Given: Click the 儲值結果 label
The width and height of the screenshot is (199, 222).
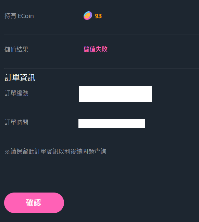Looking at the screenshot, I should pyautogui.click(x=16, y=49).
